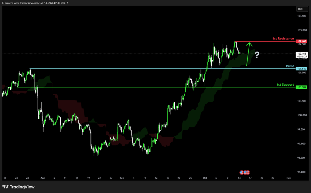Select the red 102.607 resistance price tag

click(x=302, y=41)
